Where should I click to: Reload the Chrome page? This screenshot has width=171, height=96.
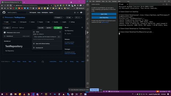click(8, 5)
